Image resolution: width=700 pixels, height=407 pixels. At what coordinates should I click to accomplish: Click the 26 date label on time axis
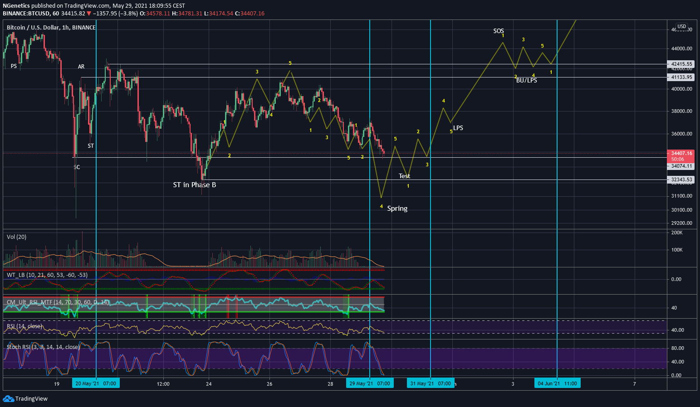(269, 384)
